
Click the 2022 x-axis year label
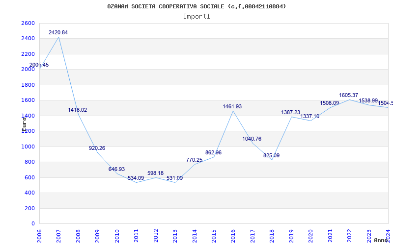[x=350, y=236]
